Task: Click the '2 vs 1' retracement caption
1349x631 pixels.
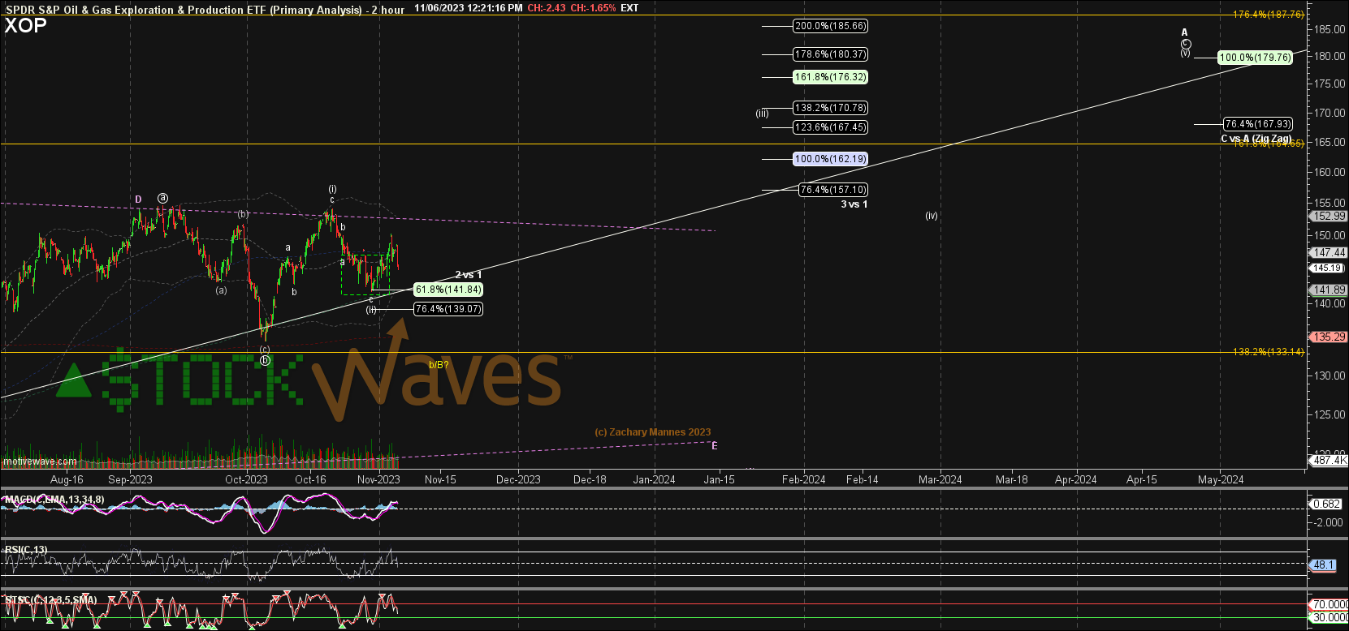Action: click(x=468, y=275)
